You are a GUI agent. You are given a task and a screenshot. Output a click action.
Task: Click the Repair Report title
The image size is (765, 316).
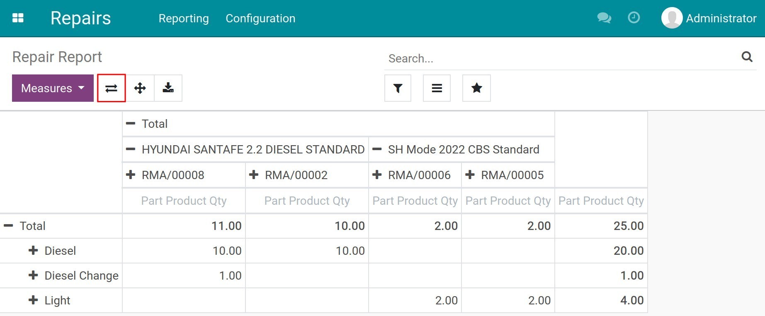57,57
